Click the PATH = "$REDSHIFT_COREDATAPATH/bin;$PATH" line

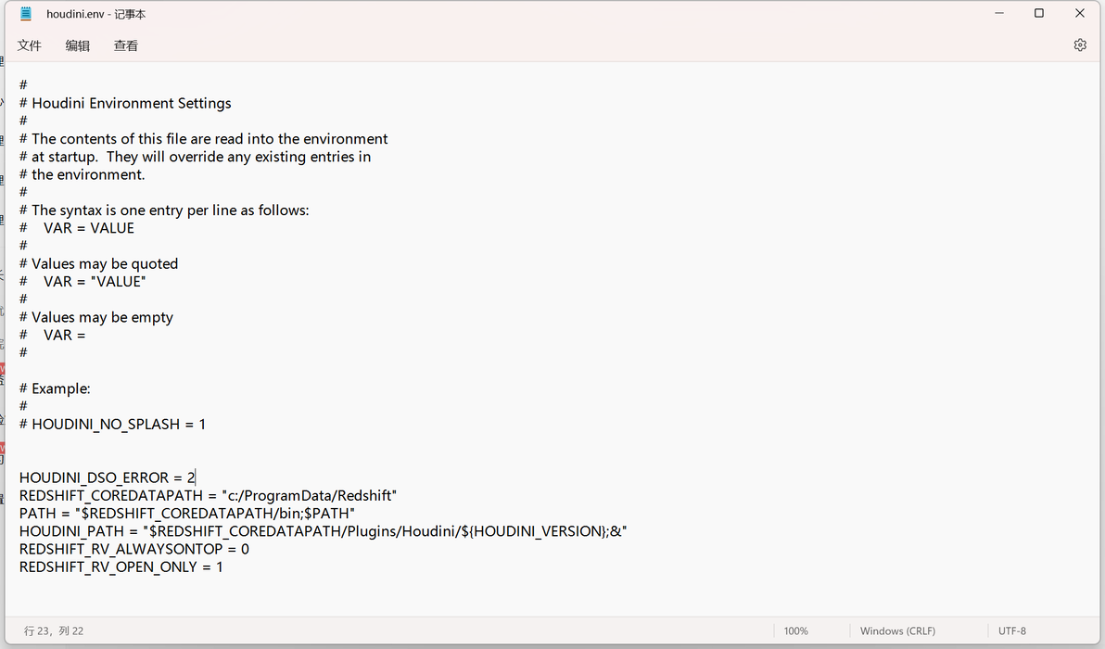tap(186, 513)
